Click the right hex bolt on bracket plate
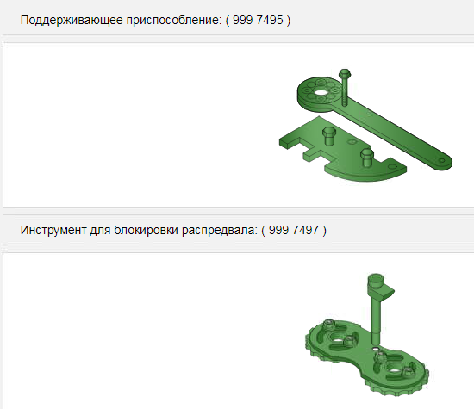Screen dimensions: 474x409 367,158
